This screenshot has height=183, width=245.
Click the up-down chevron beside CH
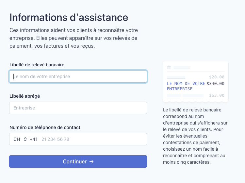pos(25,139)
